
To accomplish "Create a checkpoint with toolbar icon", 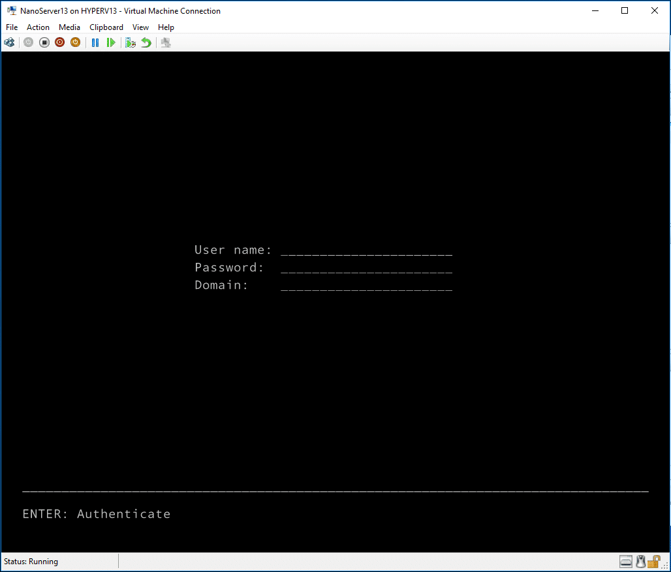I will click(131, 42).
